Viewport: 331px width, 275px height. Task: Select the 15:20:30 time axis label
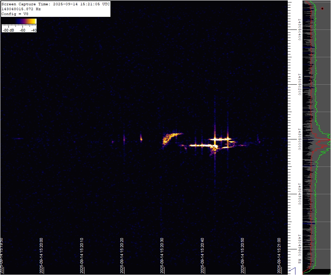[162, 256]
